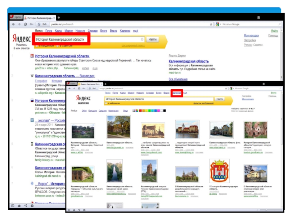Open 'Калининградская область — Википедия' result
This screenshot has width=288, height=216.
tap(65, 76)
